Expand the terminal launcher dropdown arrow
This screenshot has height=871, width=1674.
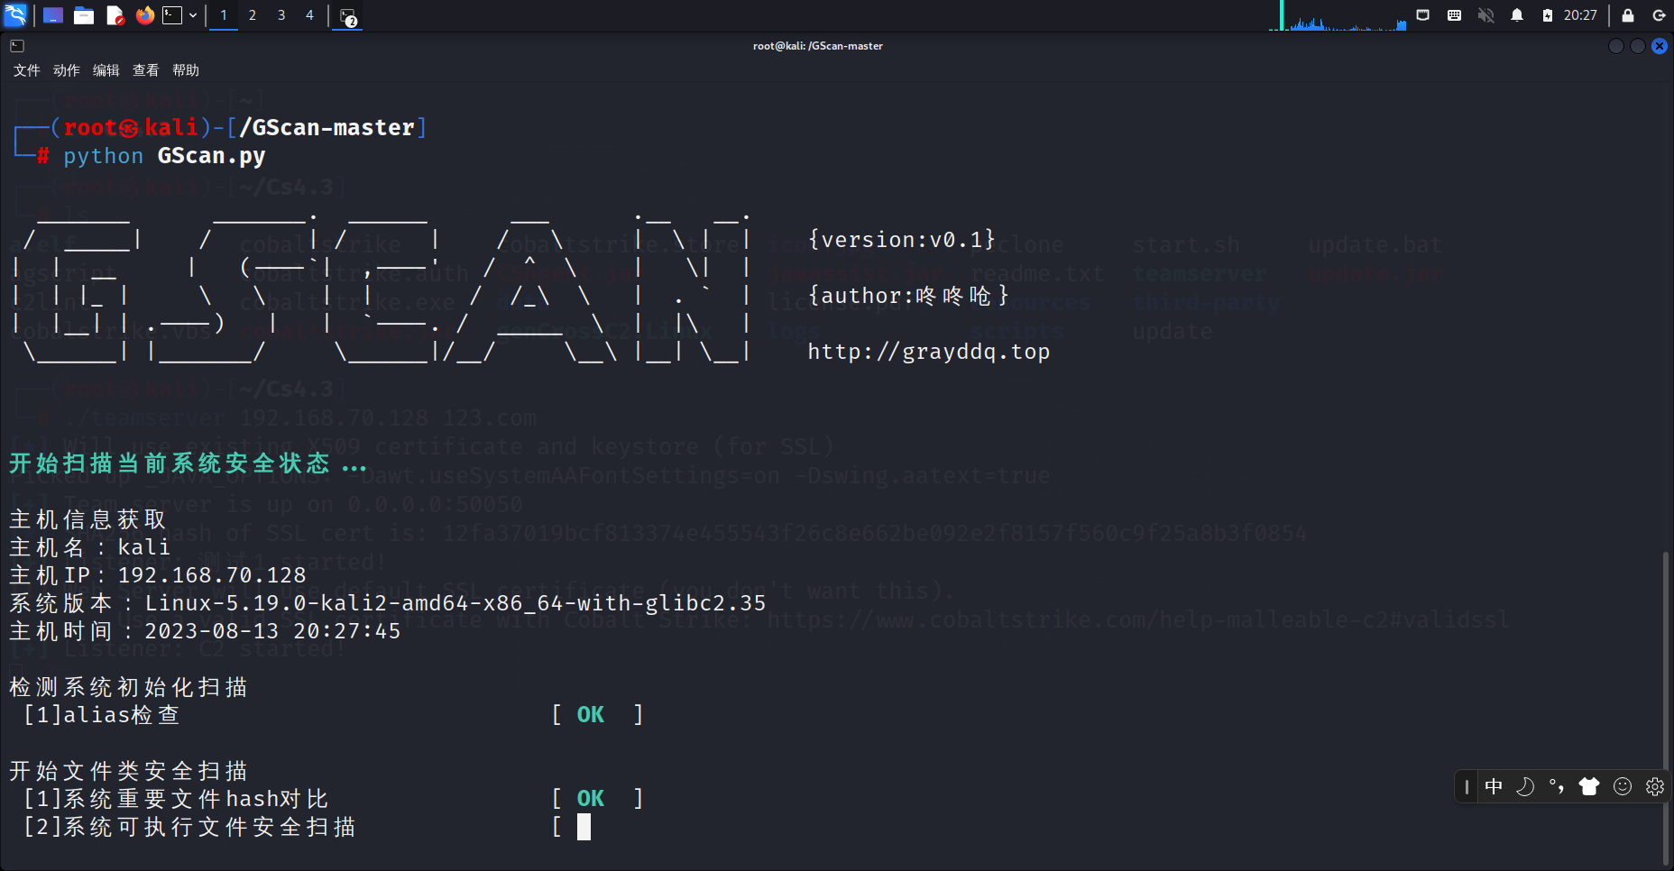click(191, 15)
